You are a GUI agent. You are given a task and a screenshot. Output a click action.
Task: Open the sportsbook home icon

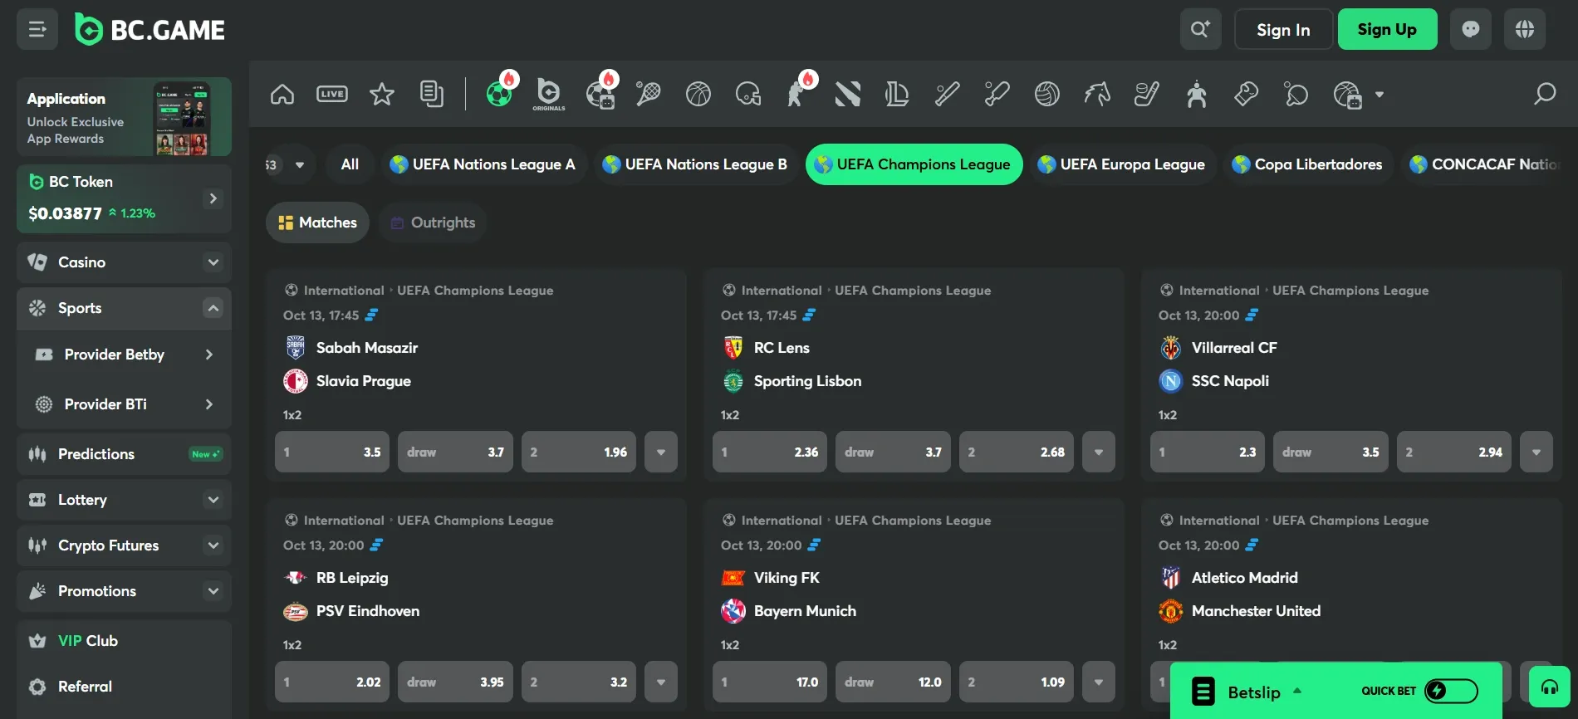pyautogui.click(x=282, y=95)
